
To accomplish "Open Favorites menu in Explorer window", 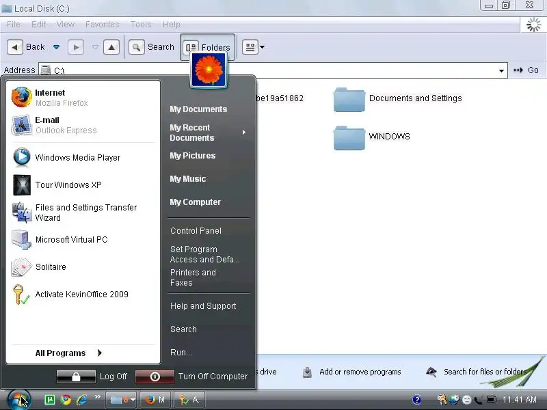I will (x=102, y=25).
